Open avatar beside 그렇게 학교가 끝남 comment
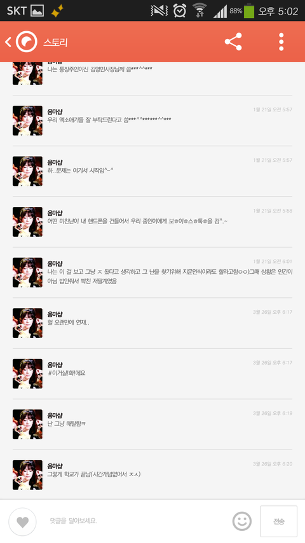 28,475
